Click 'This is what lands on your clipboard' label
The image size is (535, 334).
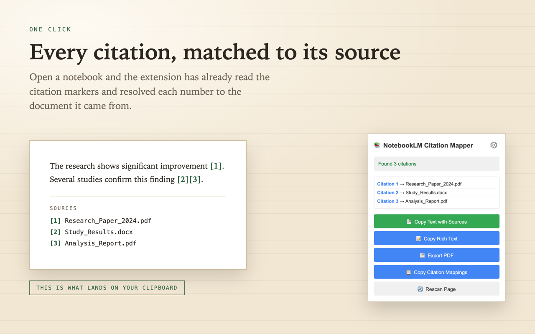(x=107, y=288)
